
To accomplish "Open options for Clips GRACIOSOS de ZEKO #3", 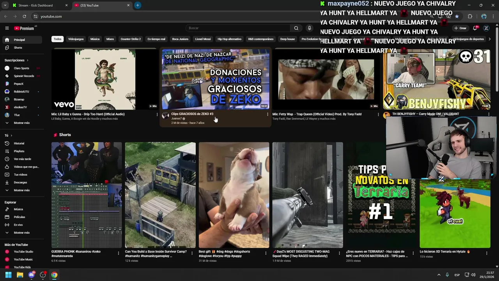I will (x=267, y=114).
